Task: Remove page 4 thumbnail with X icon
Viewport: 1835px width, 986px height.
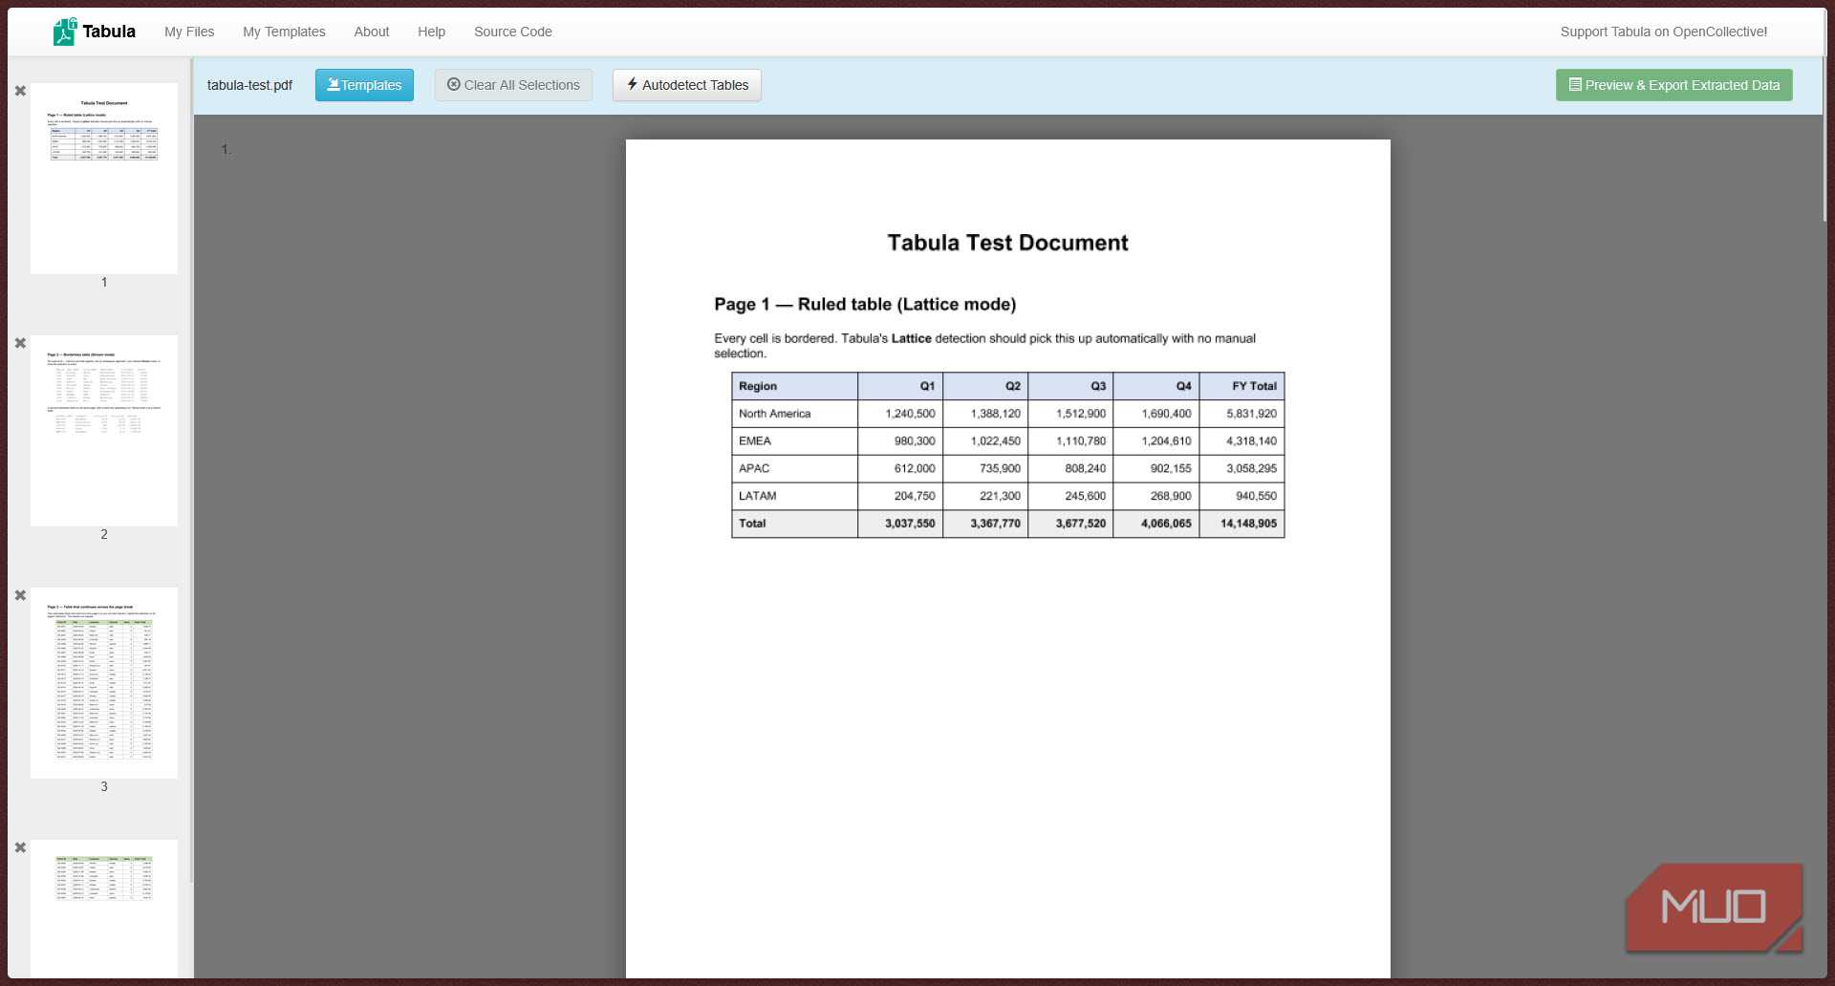Action: tap(20, 847)
